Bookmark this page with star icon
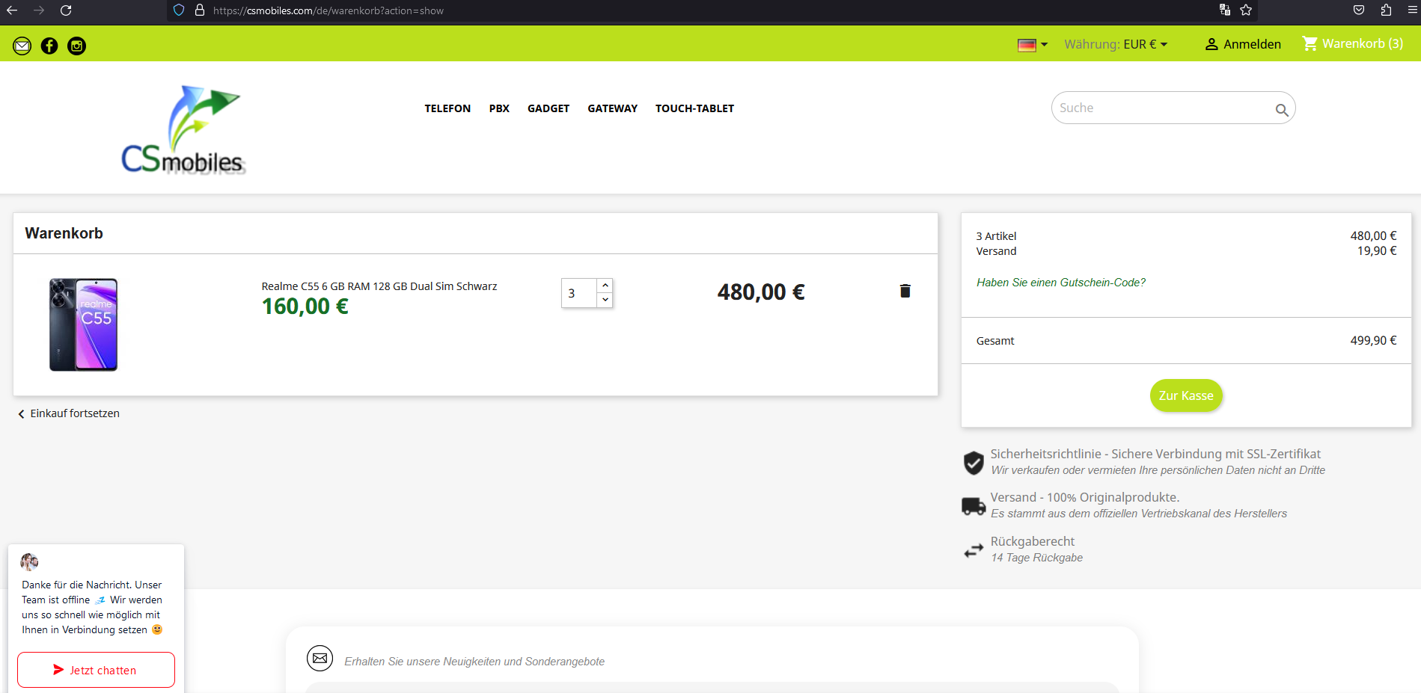The width and height of the screenshot is (1421, 693). click(1246, 10)
